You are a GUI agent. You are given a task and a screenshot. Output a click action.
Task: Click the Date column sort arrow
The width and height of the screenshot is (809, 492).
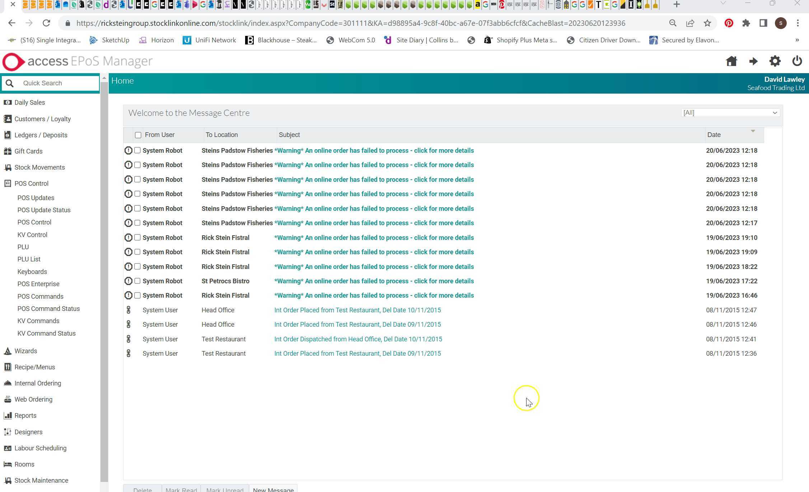(753, 131)
